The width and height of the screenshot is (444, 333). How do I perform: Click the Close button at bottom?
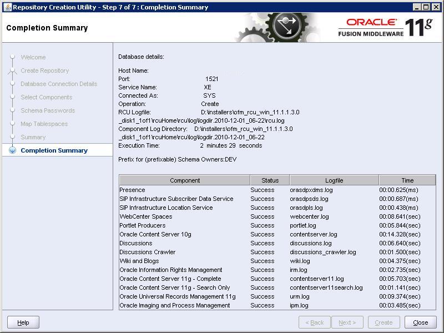coord(421,322)
